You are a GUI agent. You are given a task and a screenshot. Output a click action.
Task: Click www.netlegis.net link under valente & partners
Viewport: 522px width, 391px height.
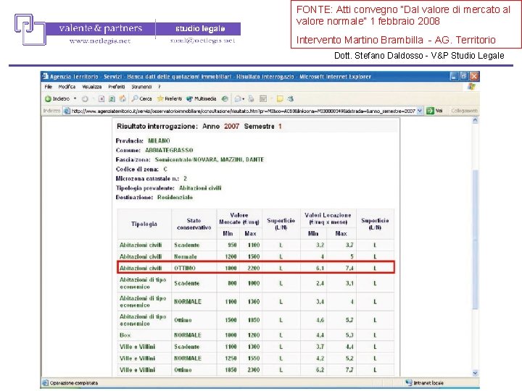coord(100,41)
